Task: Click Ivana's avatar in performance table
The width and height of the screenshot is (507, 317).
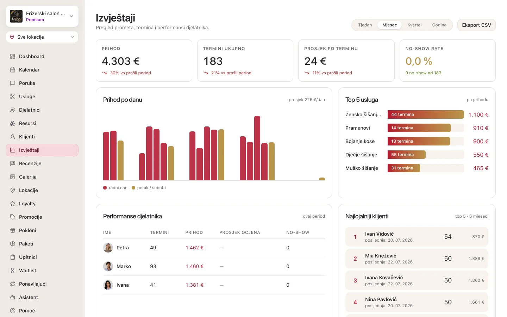Action: click(108, 285)
